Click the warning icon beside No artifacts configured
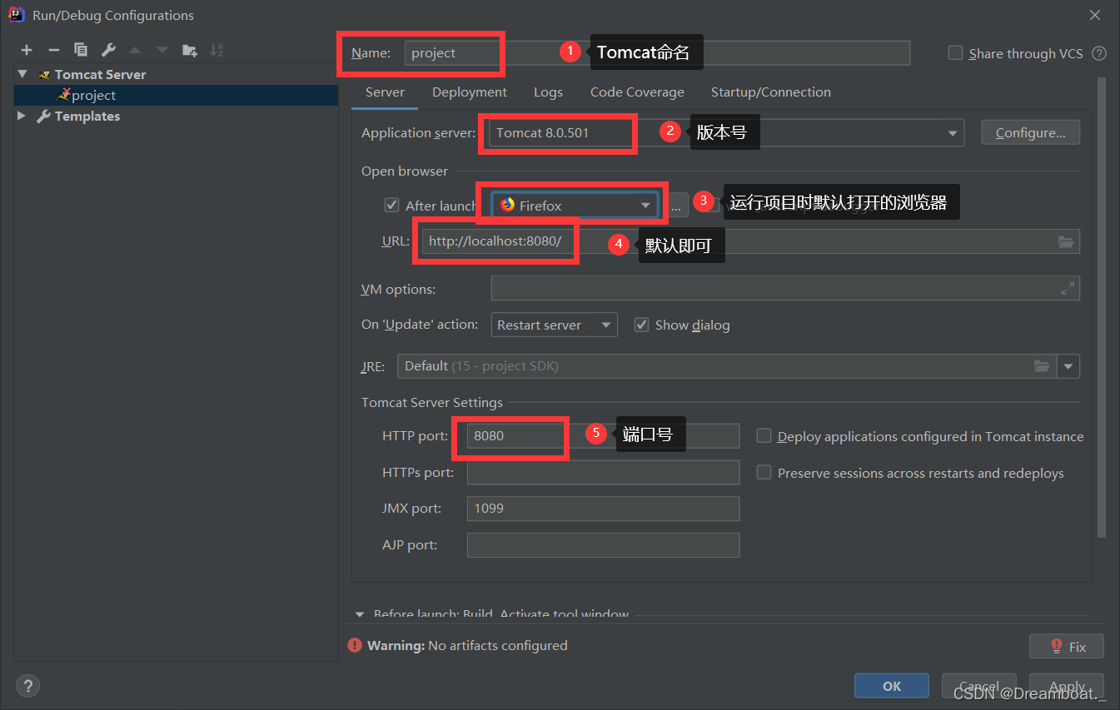1120x710 pixels. tap(356, 645)
